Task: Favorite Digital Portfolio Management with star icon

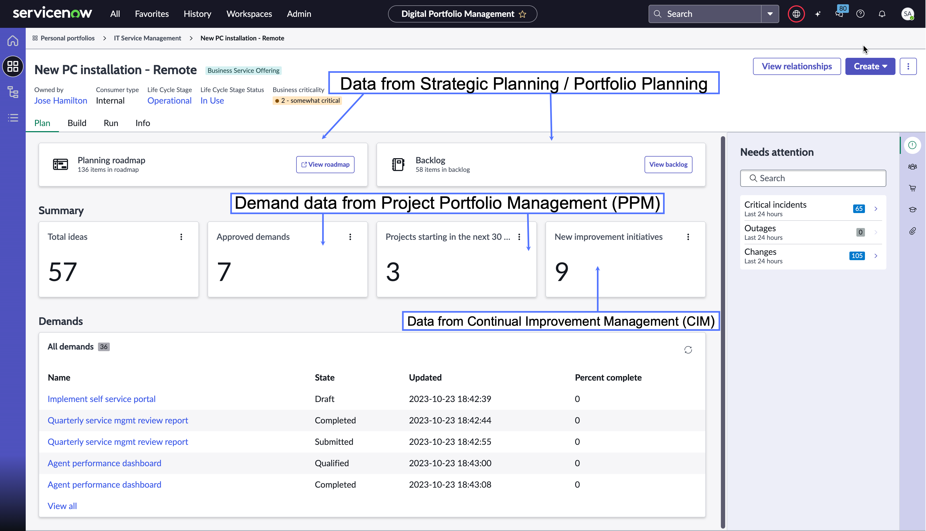Action: click(522, 14)
